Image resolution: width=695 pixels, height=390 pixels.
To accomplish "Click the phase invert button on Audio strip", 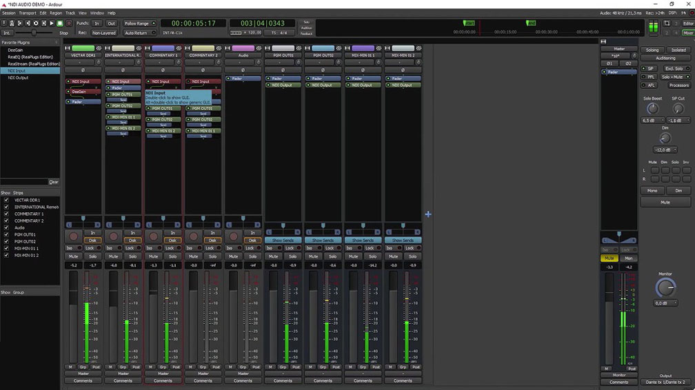I will tap(243, 70).
